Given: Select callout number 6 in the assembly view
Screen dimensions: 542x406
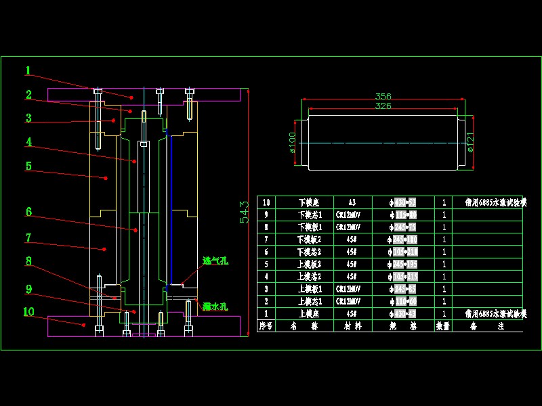Looking at the screenshot, I should point(28,212).
